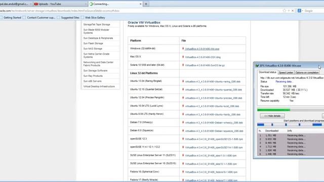Click the YouTube favicon on Uploads tab
This screenshot has height=182, width=324.
[36, 4]
